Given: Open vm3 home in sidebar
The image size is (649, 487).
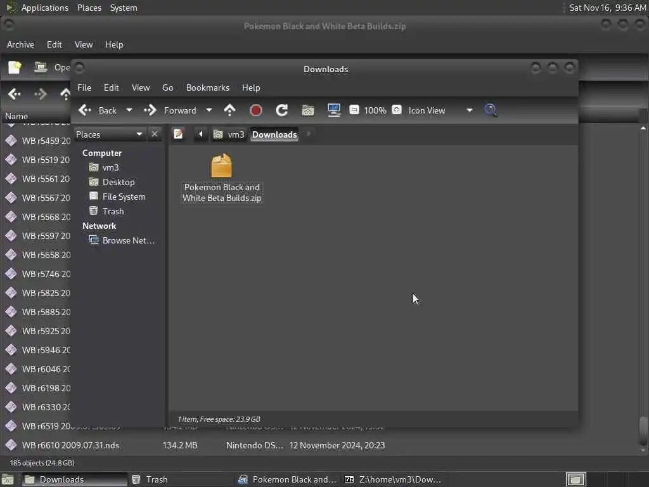Looking at the screenshot, I should pyautogui.click(x=110, y=167).
